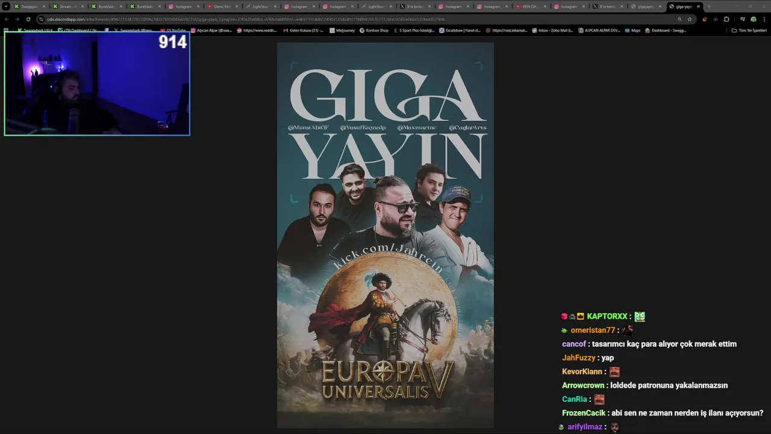The width and height of the screenshot is (771, 434).
Task: Open the Gelen Kutusu Gmail bookmark
Action: pyautogui.click(x=304, y=30)
